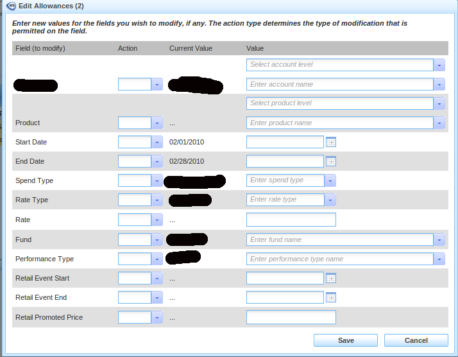Click the Save button

tap(346, 340)
